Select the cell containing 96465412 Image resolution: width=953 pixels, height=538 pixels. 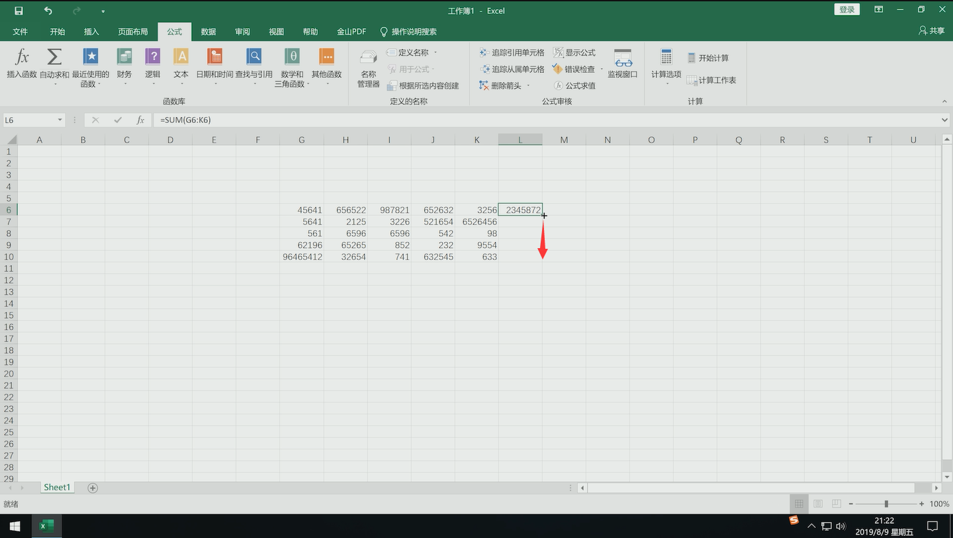click(302, 257)
